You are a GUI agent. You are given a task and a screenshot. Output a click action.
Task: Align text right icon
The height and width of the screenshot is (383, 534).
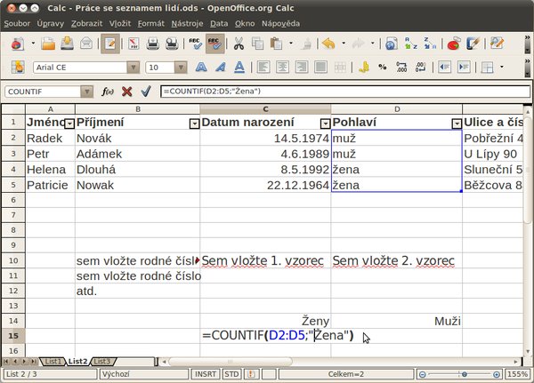tap(302, 67)
